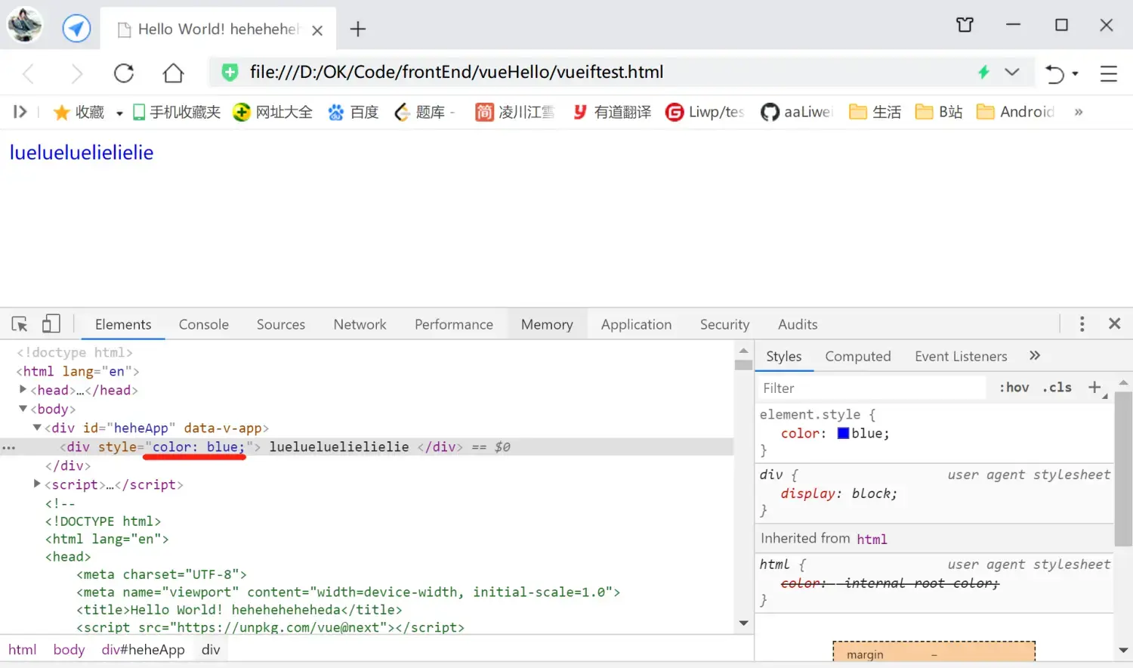Open the selected row ellipsis actions
This screenshot has width=1133, height=668.
pos(9,448)
